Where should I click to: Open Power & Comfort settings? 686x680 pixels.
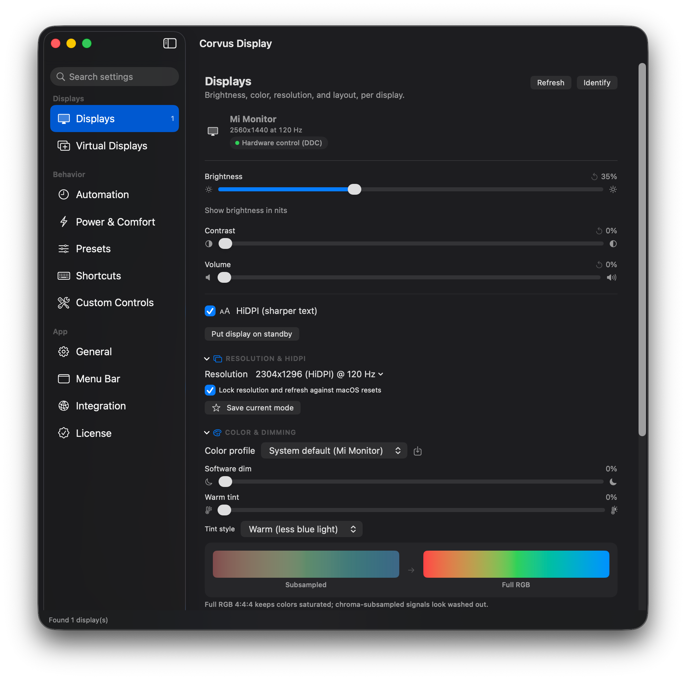[x=114, y=222]
